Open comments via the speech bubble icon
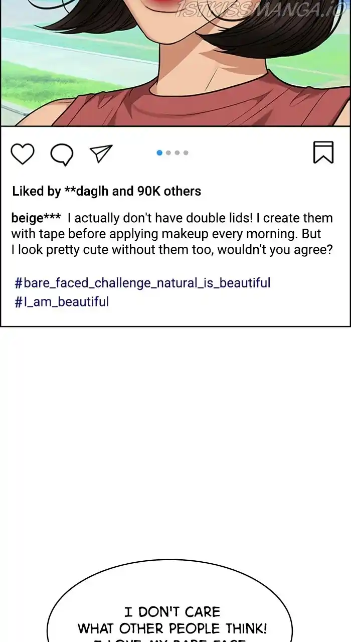Image resolution: width=351 pixels, height=642 pixels. point(62,154)
